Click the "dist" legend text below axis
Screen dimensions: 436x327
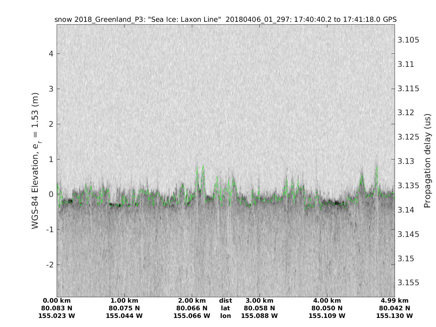coord(226,300)
